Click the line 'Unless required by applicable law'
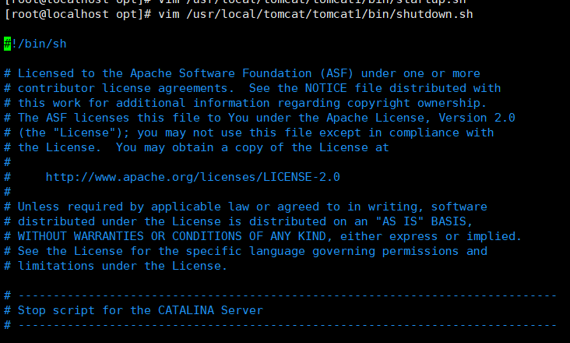This screenshot has width=570, height=343. 245,207
